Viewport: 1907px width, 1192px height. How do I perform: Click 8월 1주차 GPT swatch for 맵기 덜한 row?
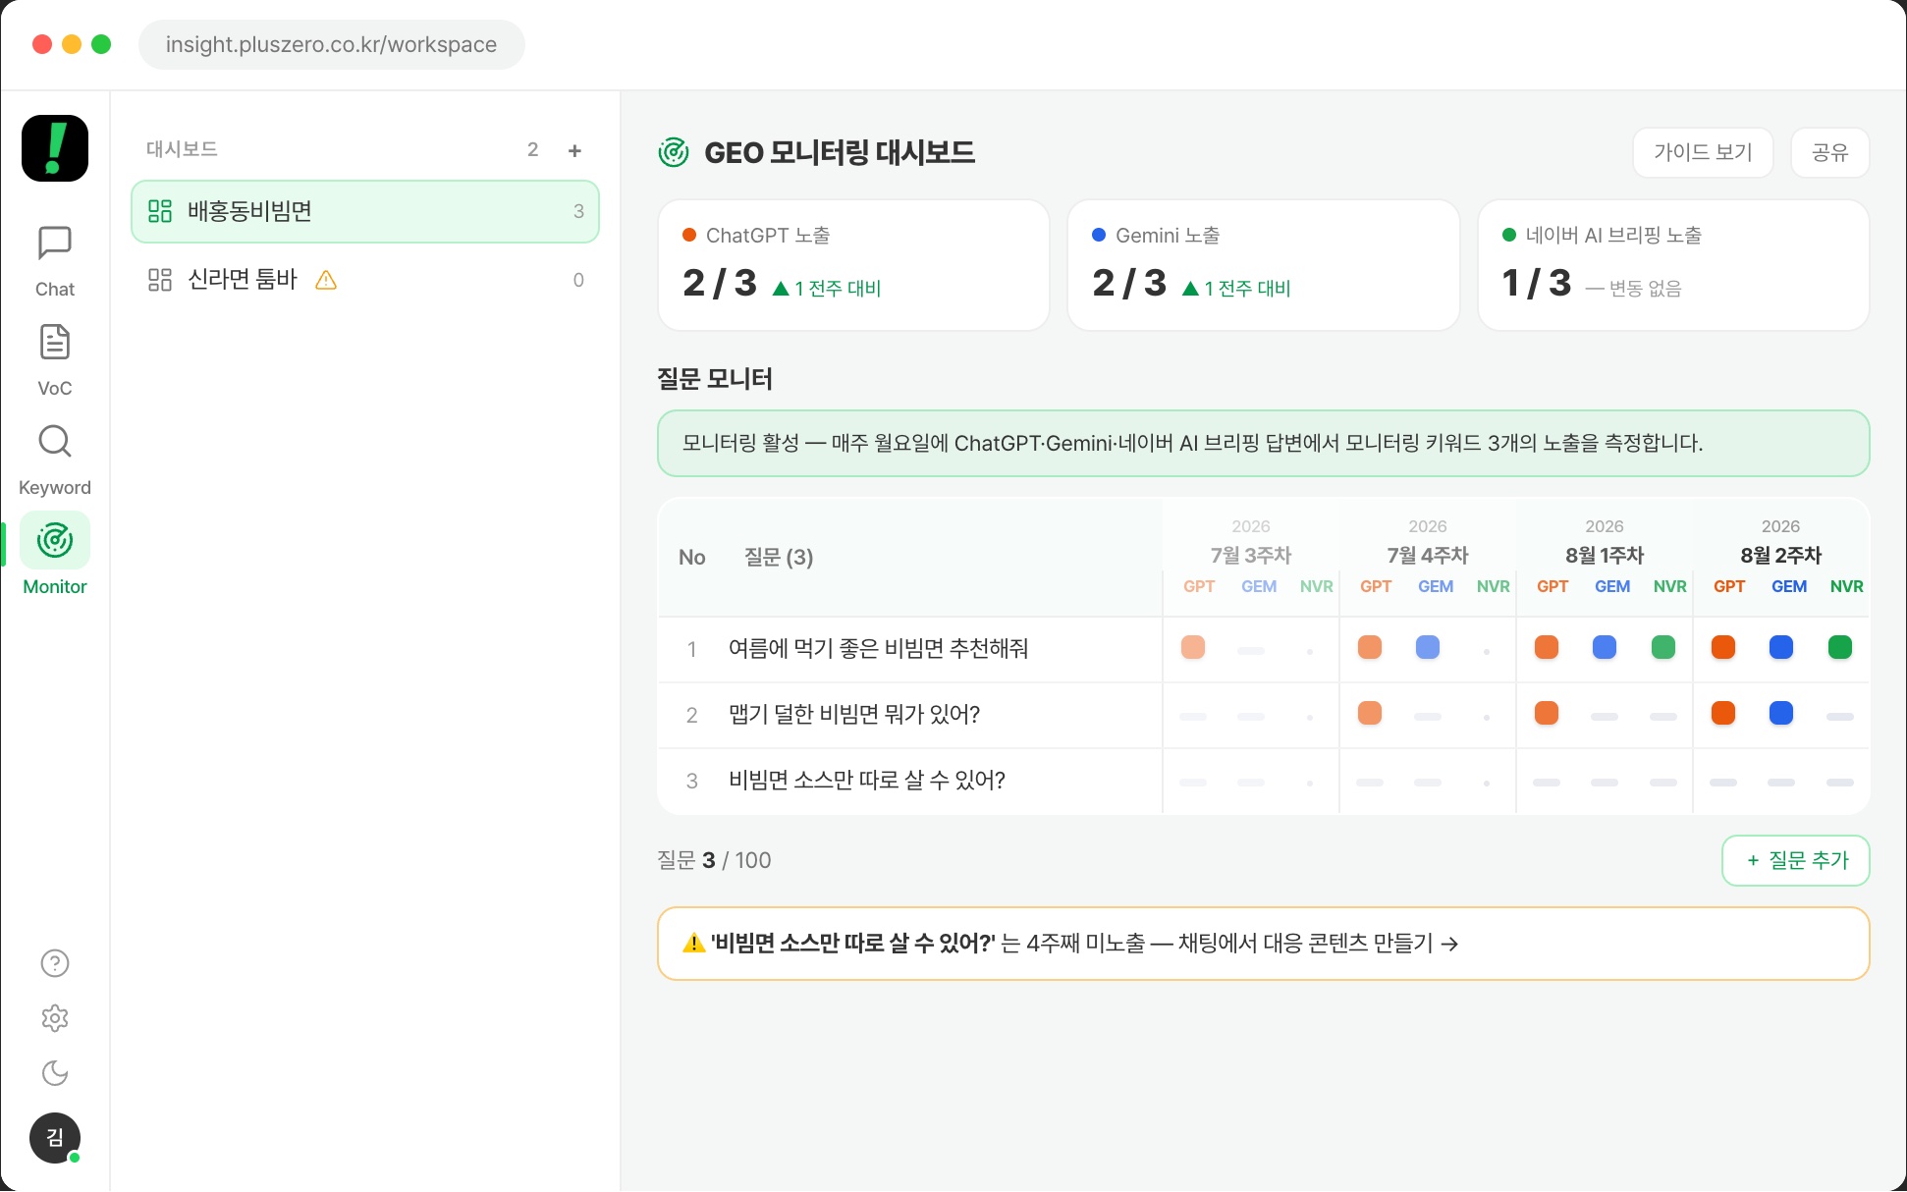(1546, 713)
